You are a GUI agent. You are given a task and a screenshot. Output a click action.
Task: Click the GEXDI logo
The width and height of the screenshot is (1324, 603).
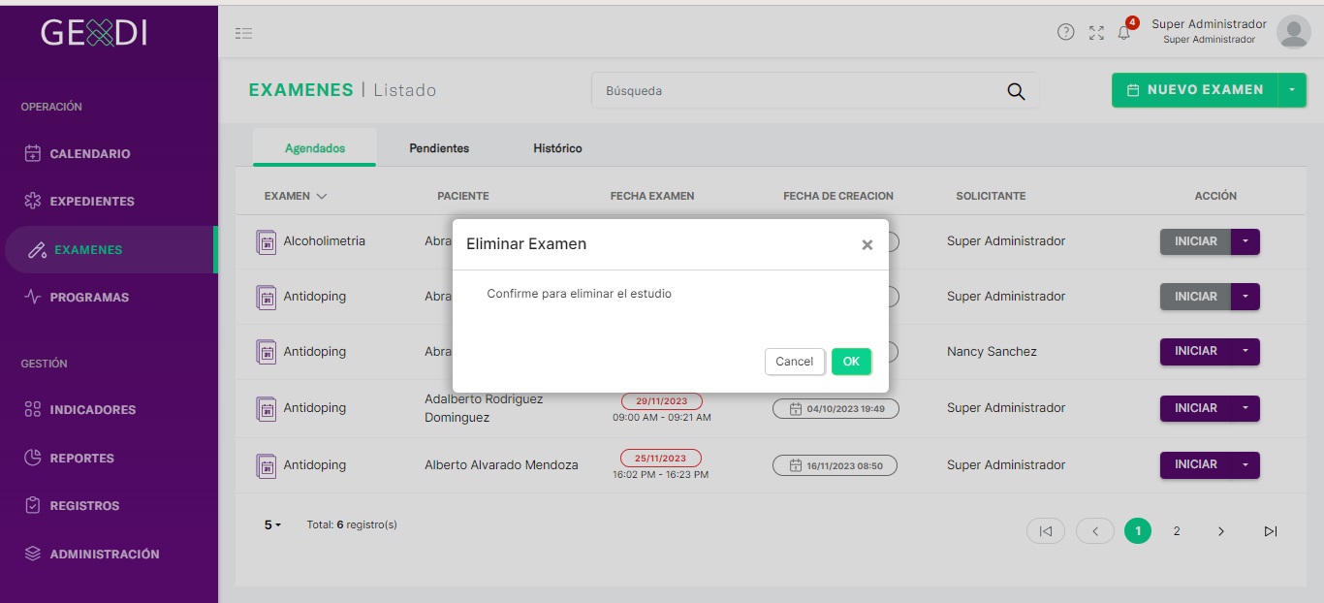coord(94,33)
